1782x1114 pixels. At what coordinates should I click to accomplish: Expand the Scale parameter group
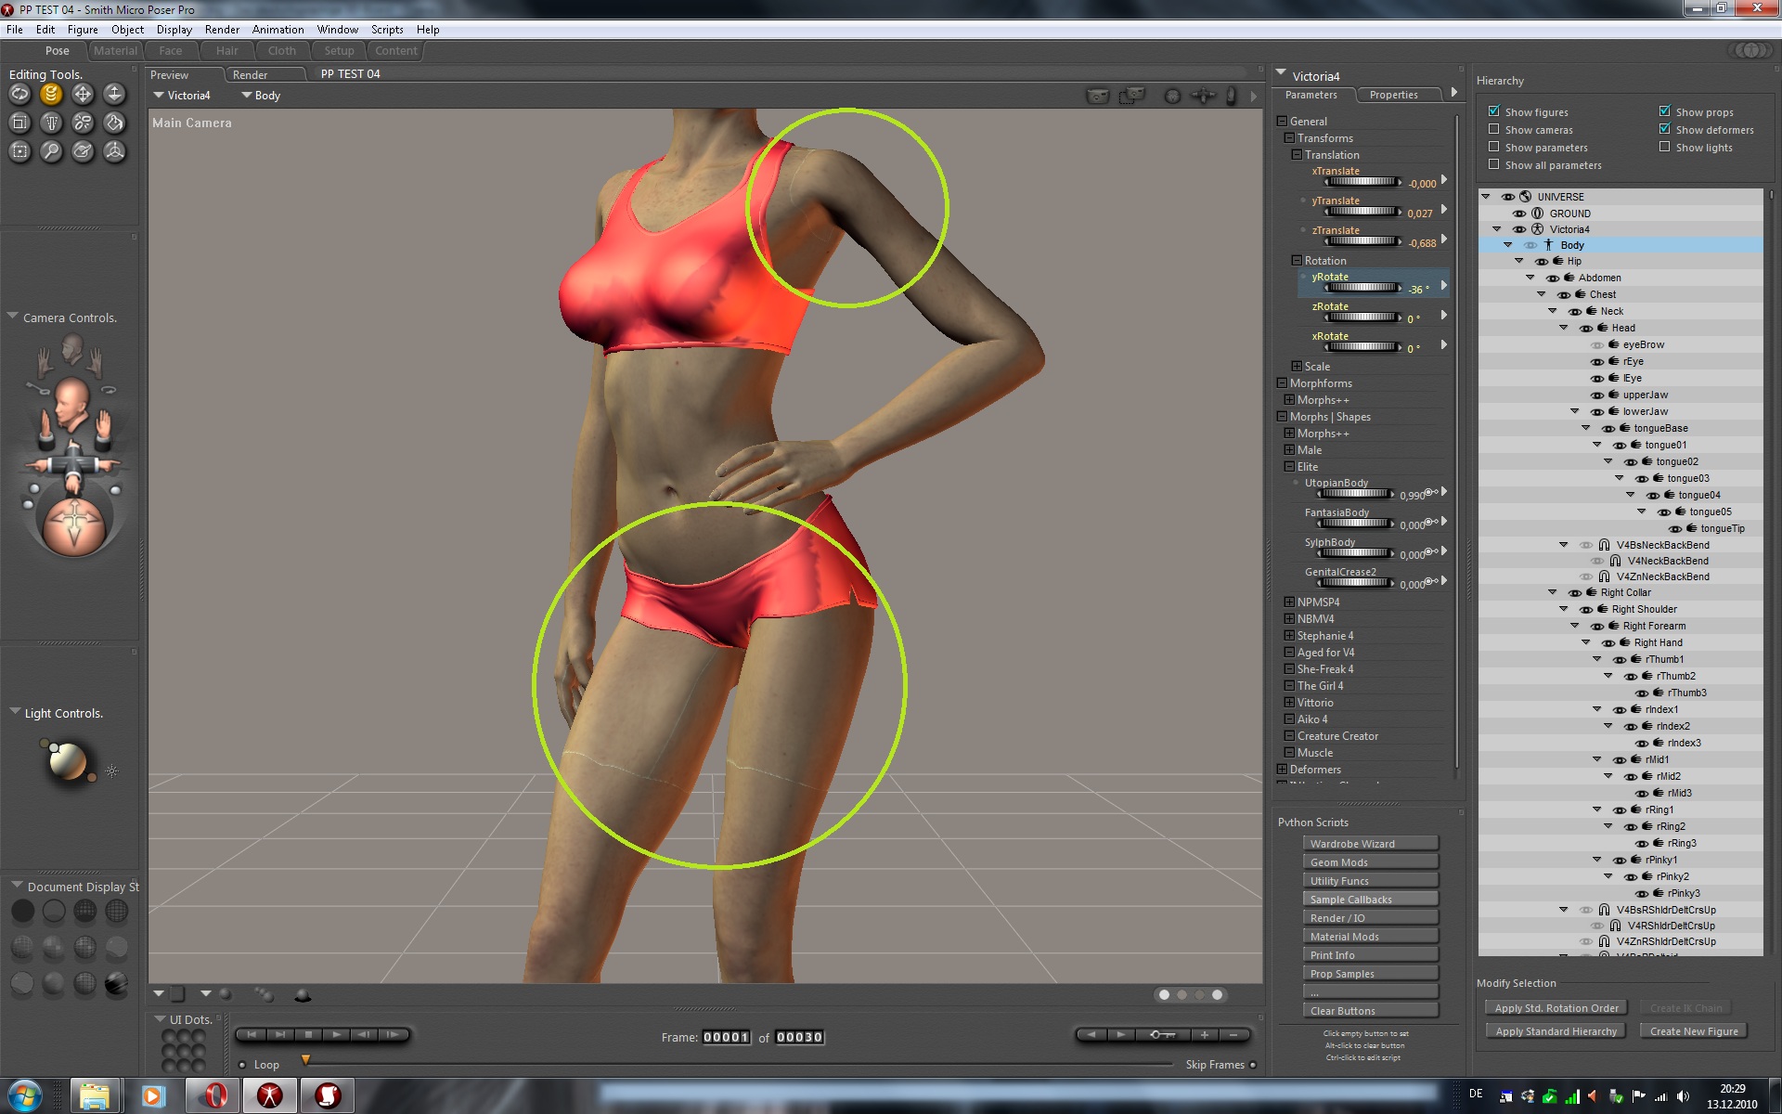pos(1297,366)
